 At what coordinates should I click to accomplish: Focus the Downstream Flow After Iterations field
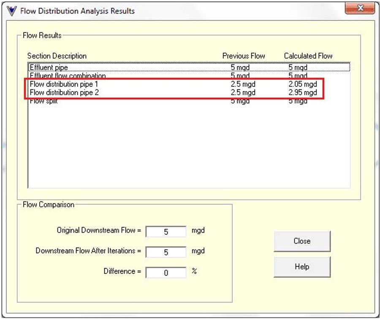click(x=166, y=252)
